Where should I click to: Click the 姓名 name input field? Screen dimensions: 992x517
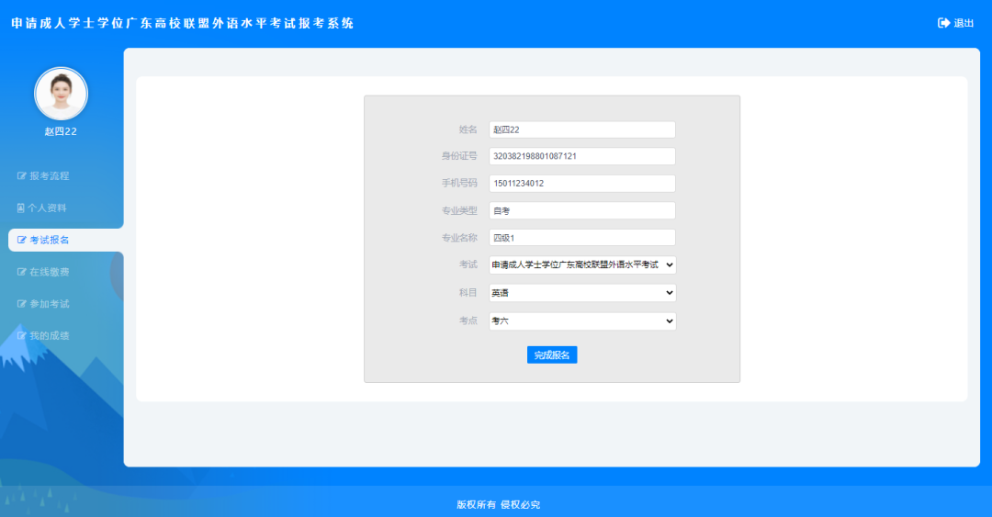tap(582, 129)
